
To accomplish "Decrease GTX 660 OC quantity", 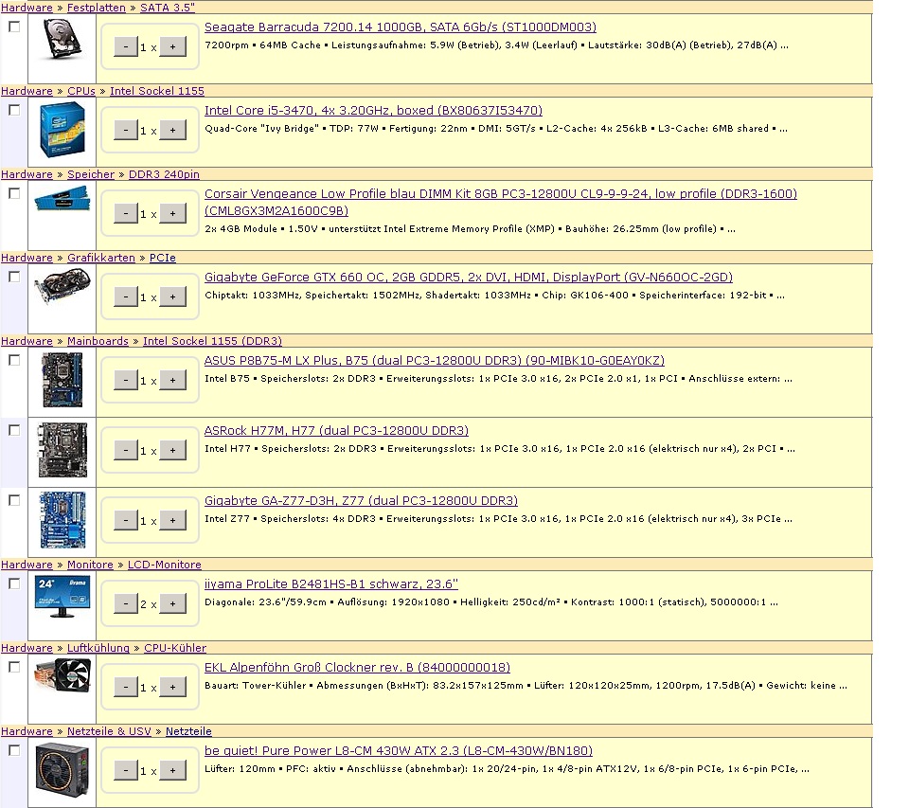I will (x=126, y=297).
